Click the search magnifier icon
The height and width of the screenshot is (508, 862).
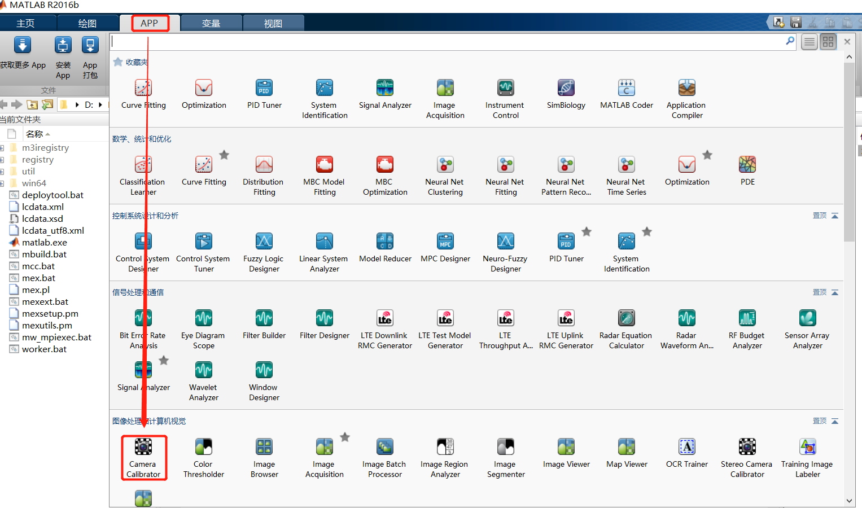790,41
